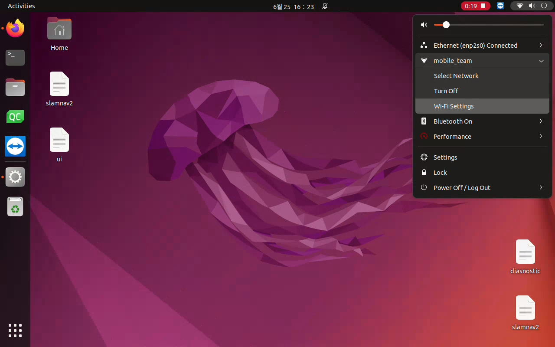This screenshot has width=555, height=347.
Task: Open Wi-Fi Settings
Action: 482,106
